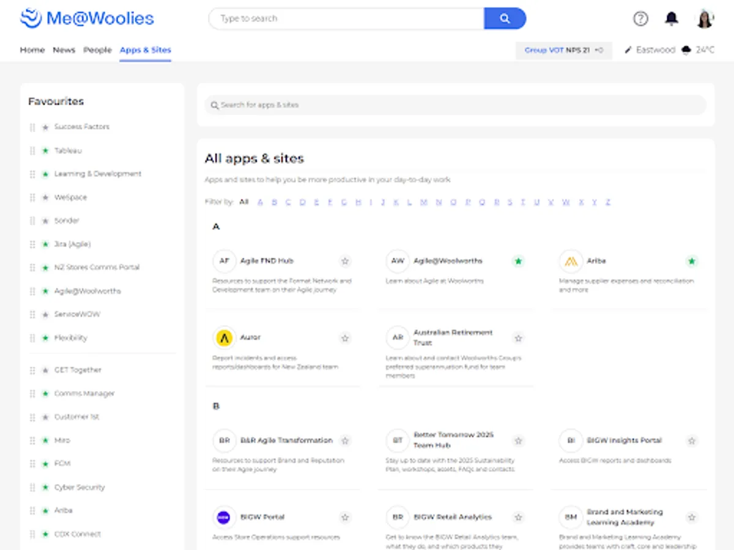
Task: Open FCM favourite link
Action: [x=62, y=464]
